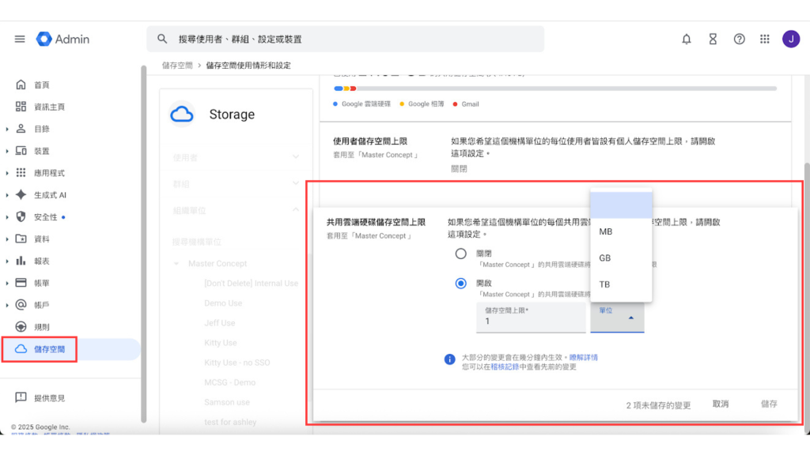
Task: Go to 首頁 in sidebar
Action: click(41, 85)
